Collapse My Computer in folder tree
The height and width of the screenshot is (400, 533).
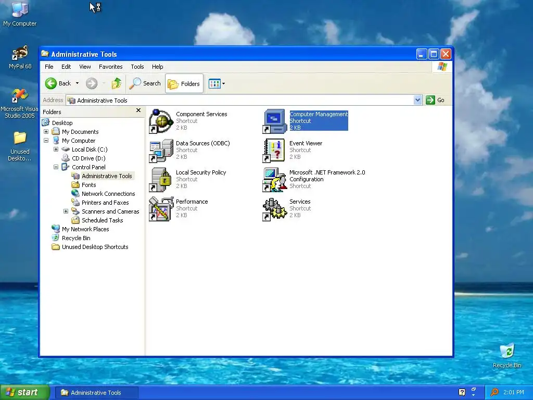coord(46,141)
